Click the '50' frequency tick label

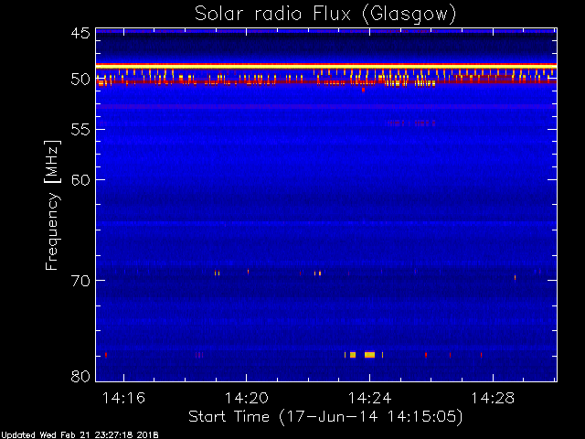pyautogui.click(x=80, y=80)
